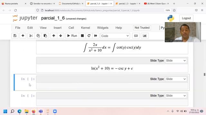This screenshot has width=206, height=115.
Task: Open Microsoft Teams from the taskbar
Action: (41, 111)
